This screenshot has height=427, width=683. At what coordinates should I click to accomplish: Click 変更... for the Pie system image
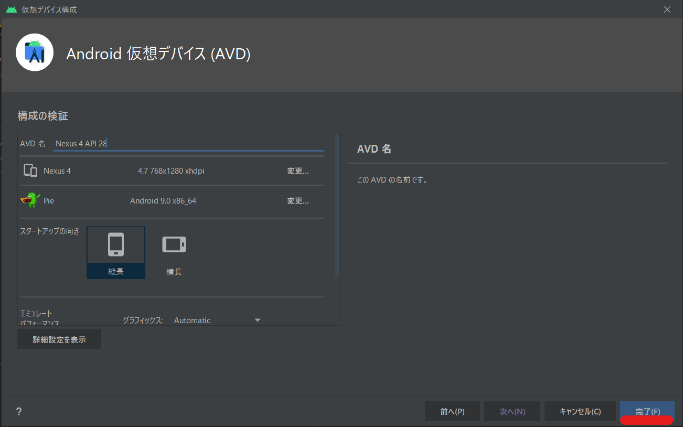[x=297, y=201]
